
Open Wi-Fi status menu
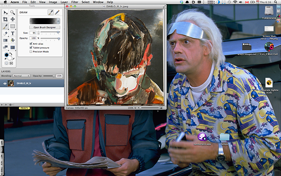[235, 2]
